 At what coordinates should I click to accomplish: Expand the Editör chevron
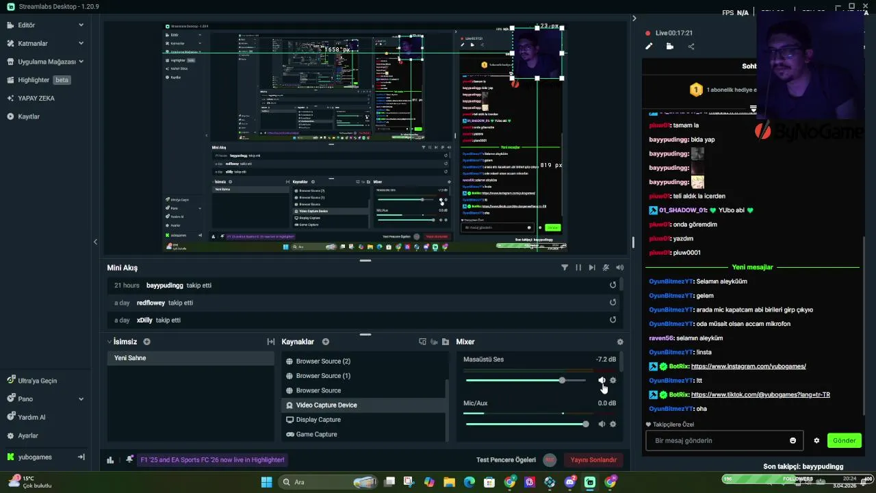[81, 25]
